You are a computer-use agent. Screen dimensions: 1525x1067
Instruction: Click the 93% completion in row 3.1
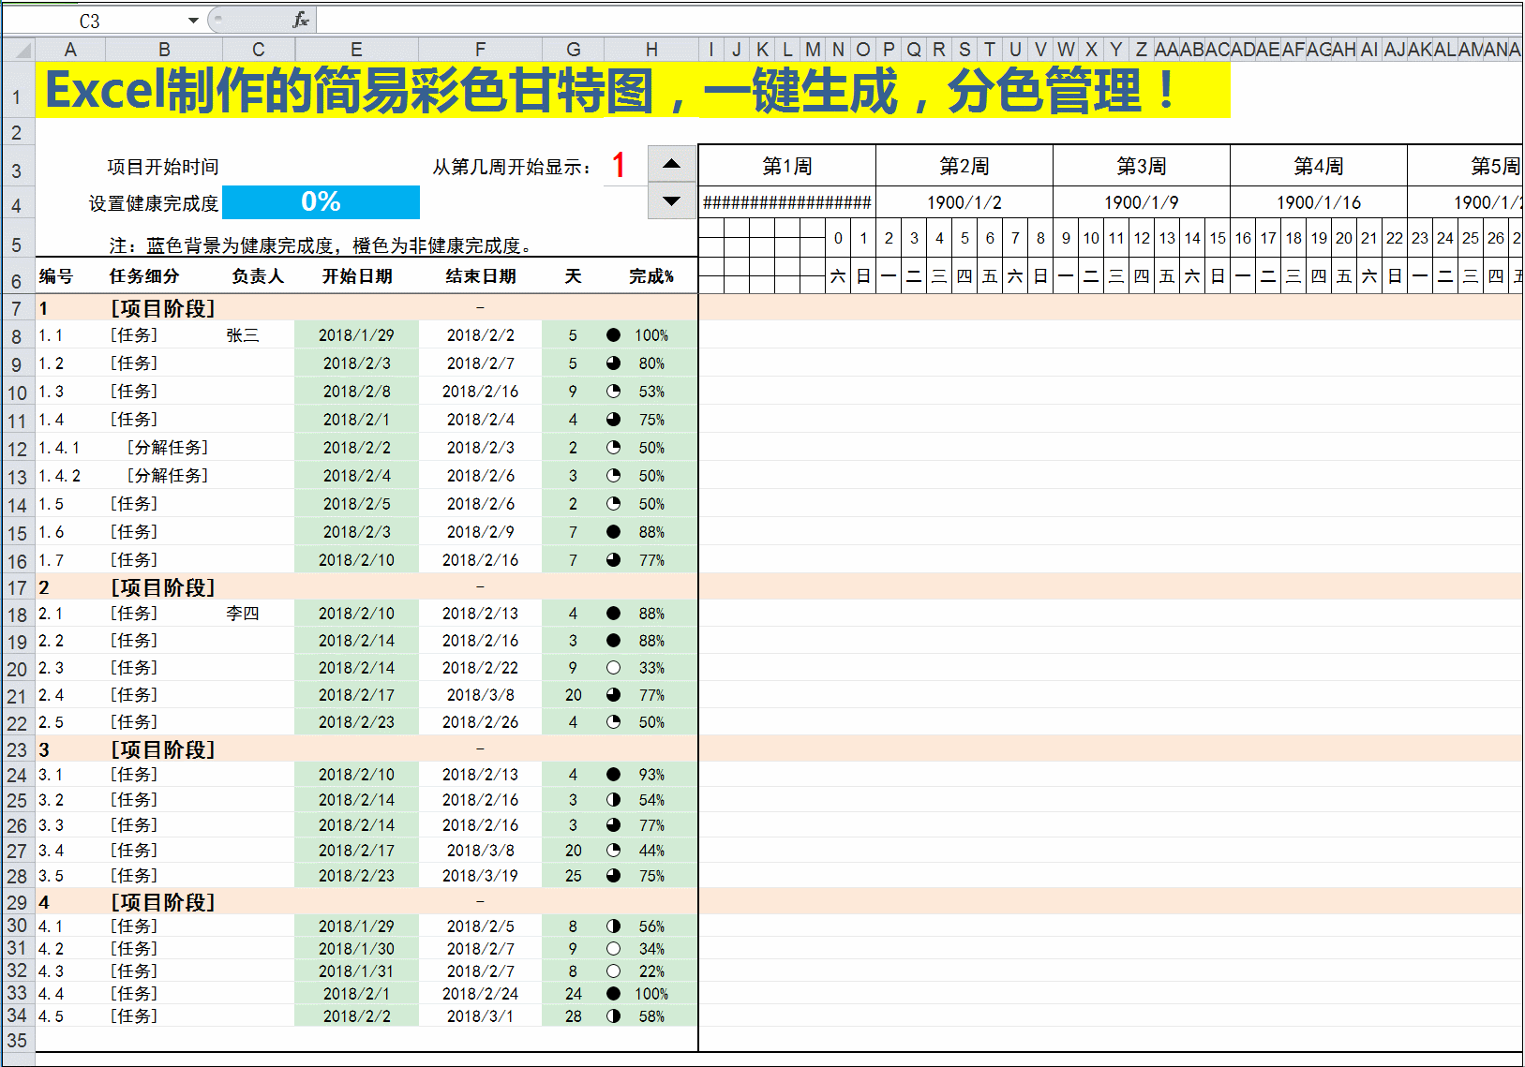tap(651, 775)
